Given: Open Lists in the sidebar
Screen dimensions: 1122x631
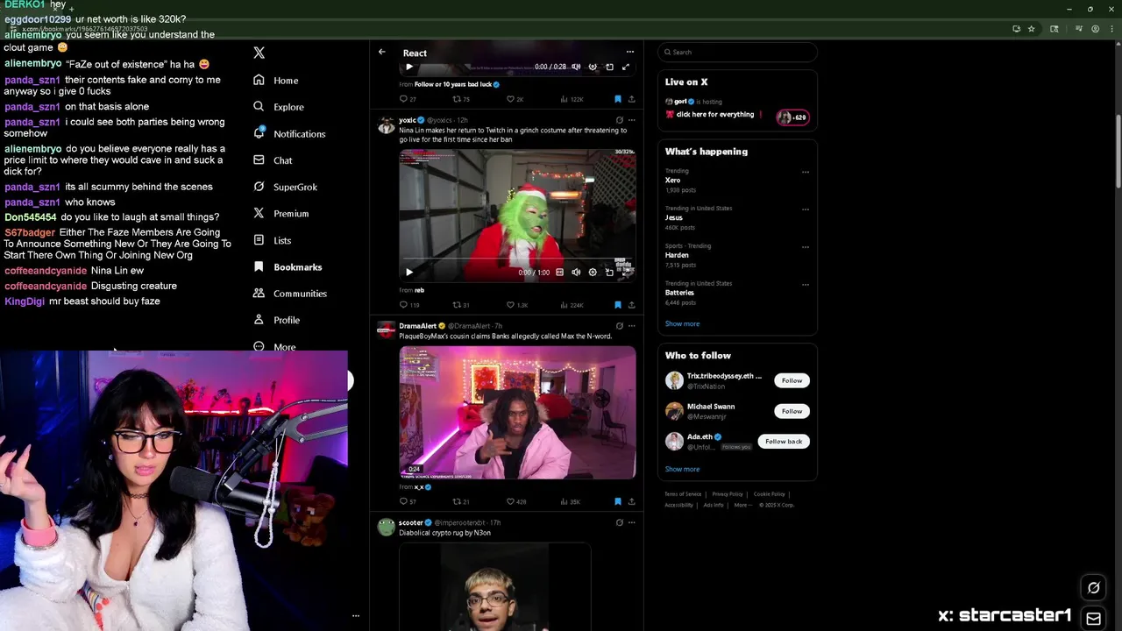Looking at the screenshot, I should click(x=271, y=240).
